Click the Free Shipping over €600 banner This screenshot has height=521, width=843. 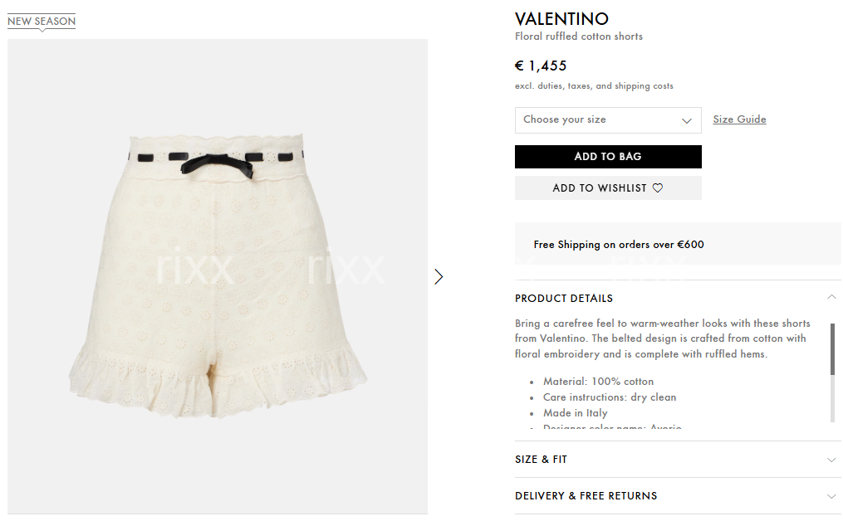[678, 245]
